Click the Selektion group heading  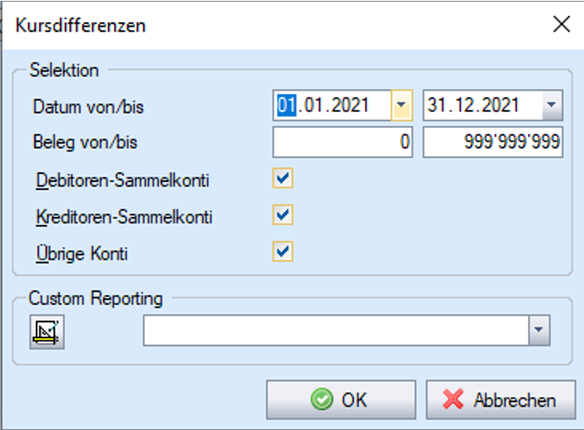click(65, 69)
